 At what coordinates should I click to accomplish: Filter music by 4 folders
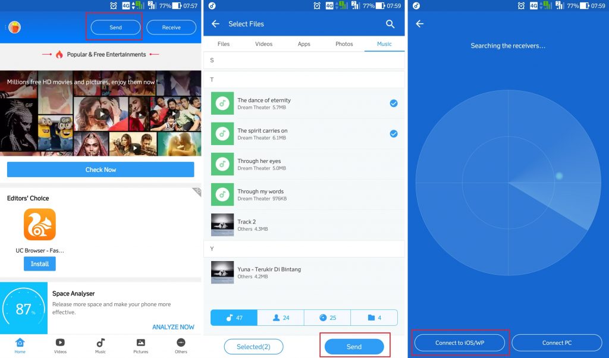pyautogui.click(x=374, y=318)
